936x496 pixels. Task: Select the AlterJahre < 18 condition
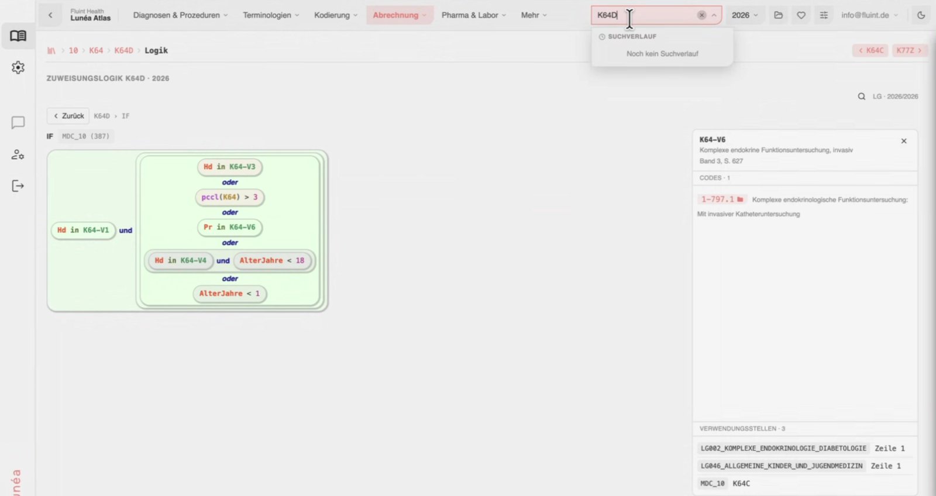[272, 261]
